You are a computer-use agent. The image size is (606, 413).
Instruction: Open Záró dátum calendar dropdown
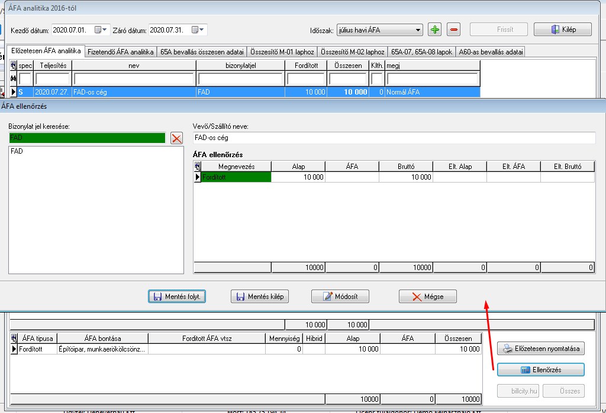(198, 30)
